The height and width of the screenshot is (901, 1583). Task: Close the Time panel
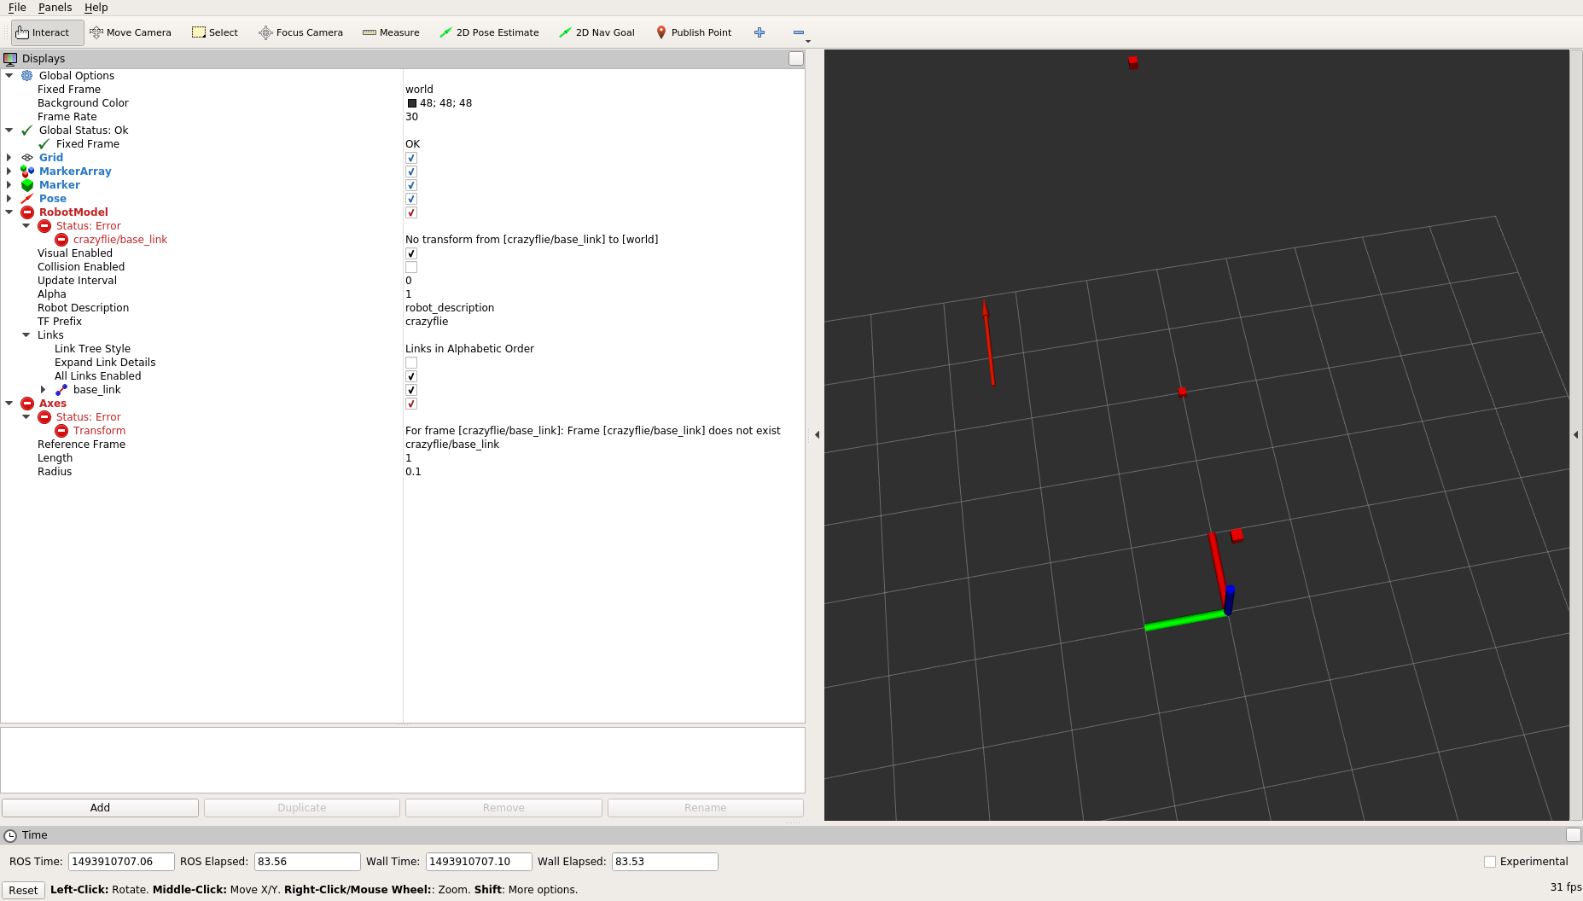(1574, 835)
